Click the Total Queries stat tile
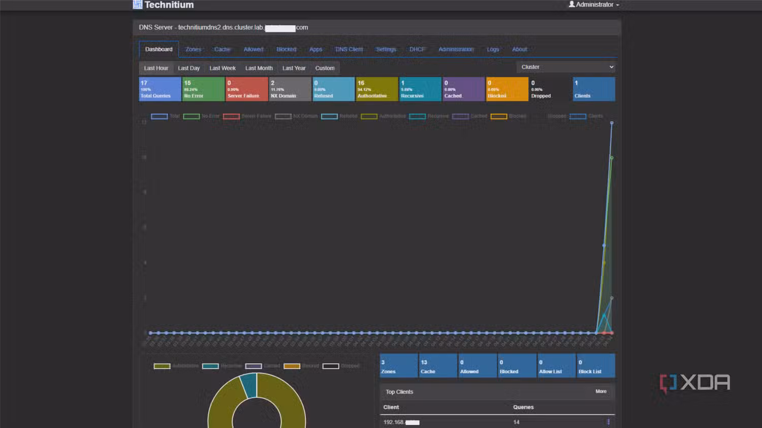Viewport: 762px width, 428px height. tap(160, 89)
